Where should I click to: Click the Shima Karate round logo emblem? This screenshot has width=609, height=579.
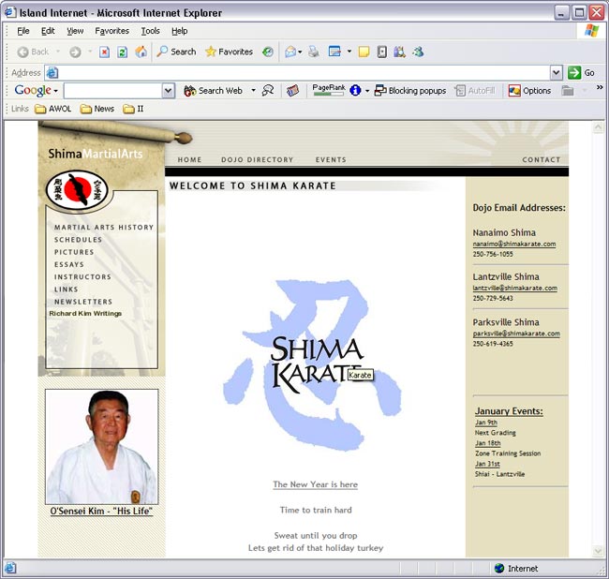77,190
